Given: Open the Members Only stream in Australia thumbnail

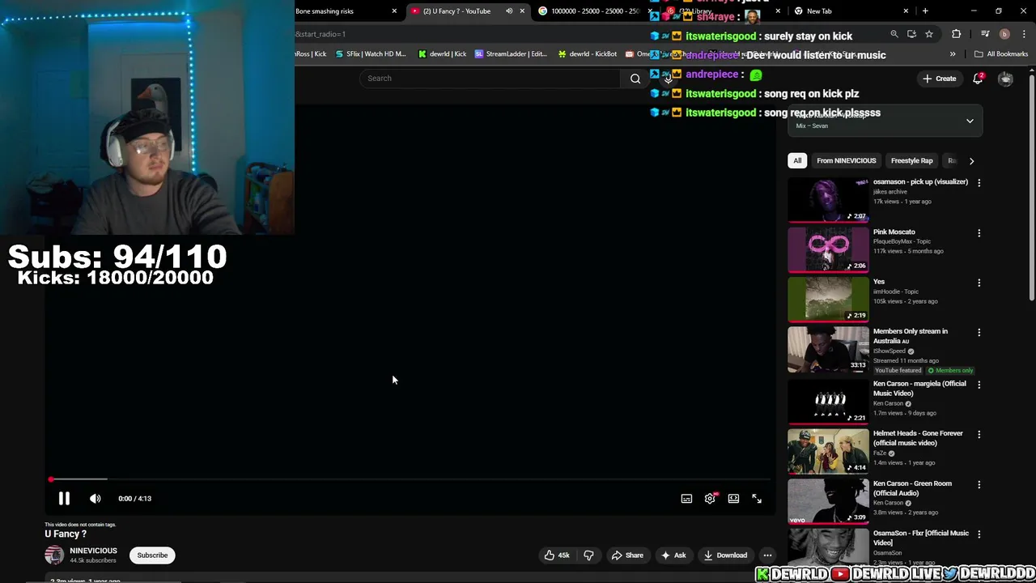Looking at the screenshot, I should 828,349.
